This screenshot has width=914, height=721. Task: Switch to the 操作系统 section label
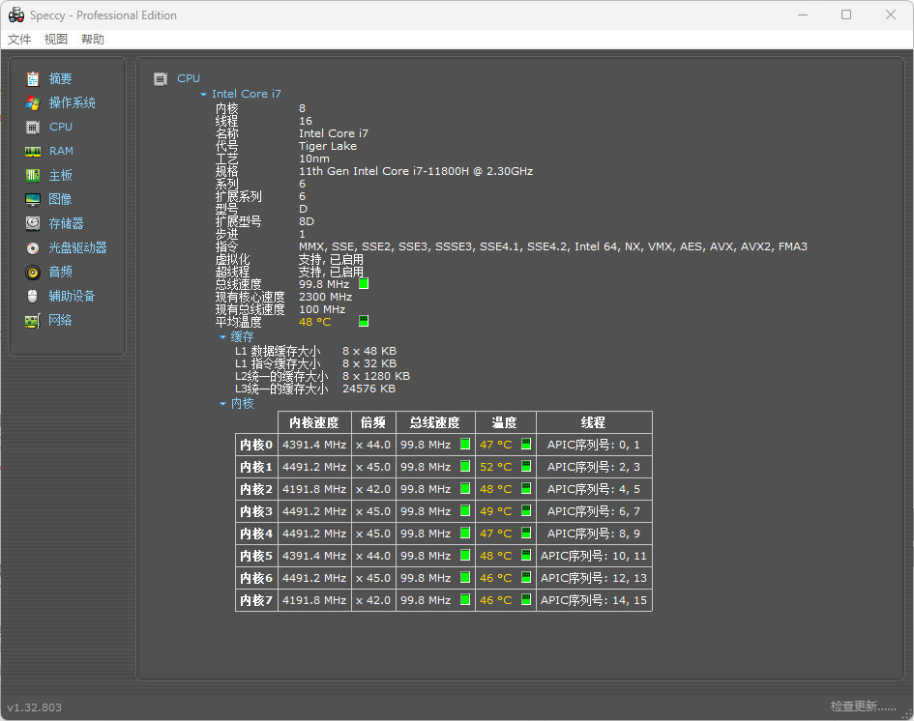coord(73,103)
